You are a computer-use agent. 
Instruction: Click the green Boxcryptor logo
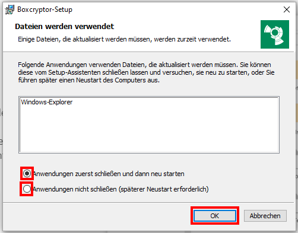coord(275,34)
